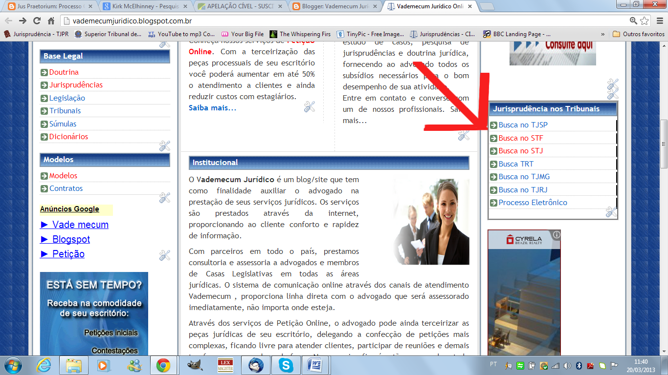The height and width of the screenshot is (375, 668).
Task: Click the browser forward arrow
Action: click(22, 21)
